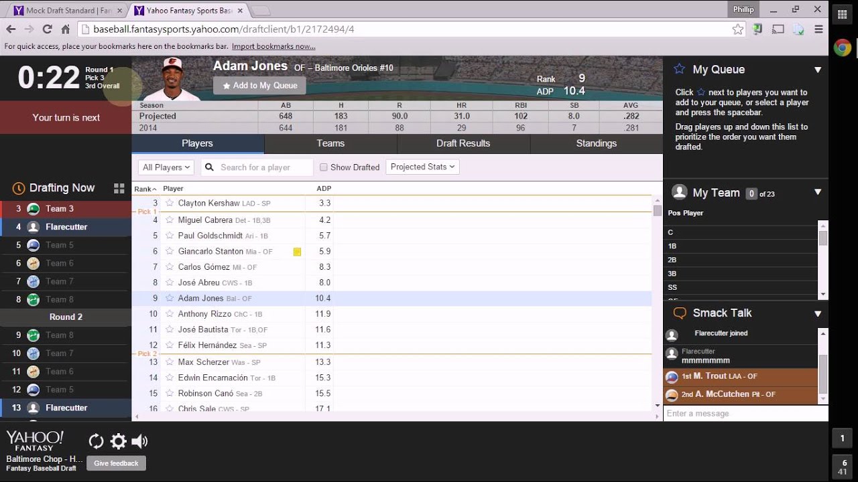Click the My Queue star icon in header
The width and height of the screenshot is (858, 482).
pos(680,69)
